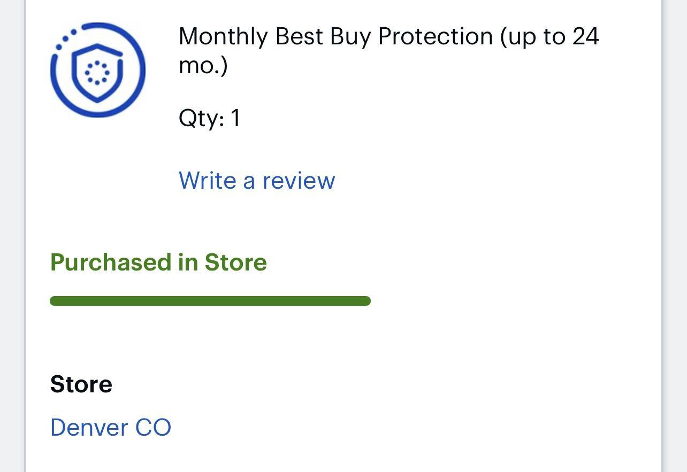Click the Purchased in Store status text
This screenshot has height=472, width=687.
pos(158,262)
